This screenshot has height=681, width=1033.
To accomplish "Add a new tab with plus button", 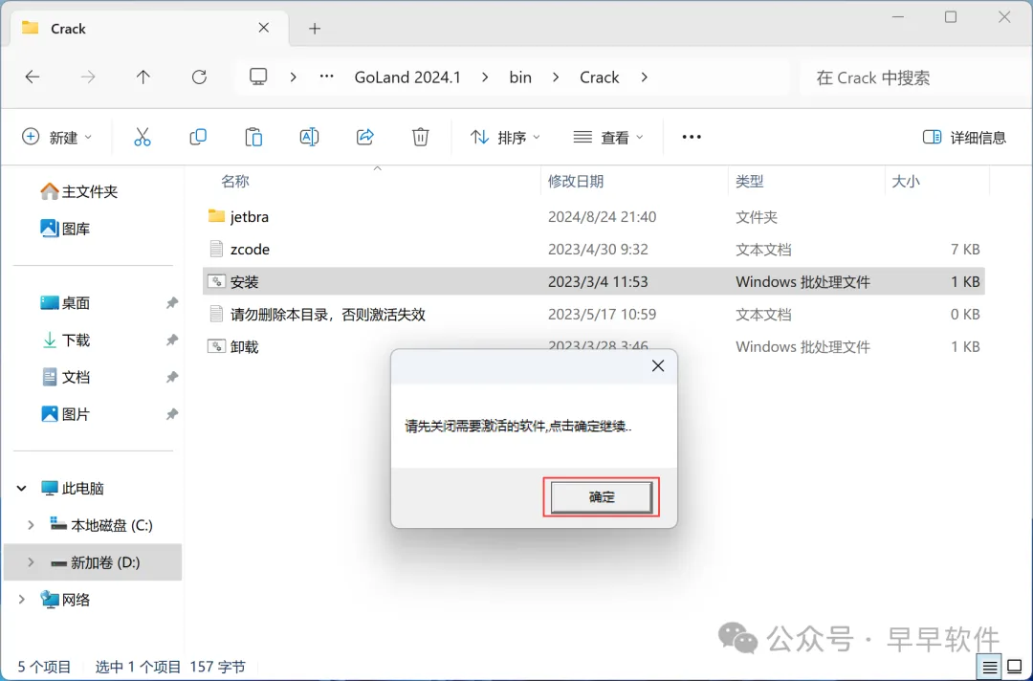I will [x=315, y=29].
